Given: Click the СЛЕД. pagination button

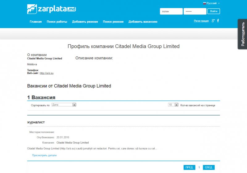Looking at the screenshot, I should click(x=209, y=167).
